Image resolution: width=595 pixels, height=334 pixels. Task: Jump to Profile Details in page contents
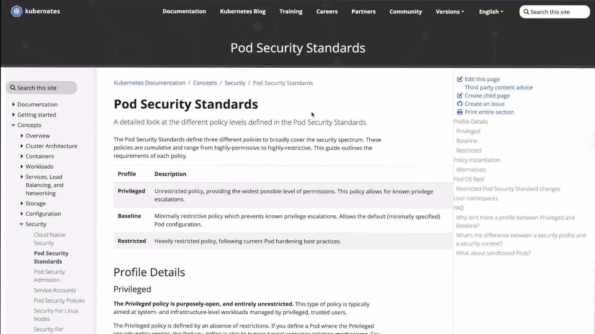tap(470, 122)
